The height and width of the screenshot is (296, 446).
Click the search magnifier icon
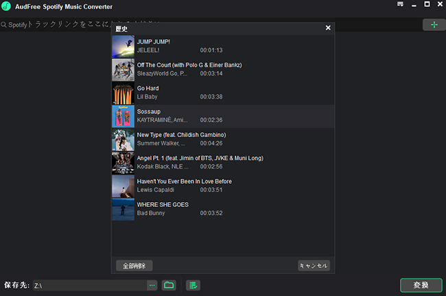tap(3, 25)
